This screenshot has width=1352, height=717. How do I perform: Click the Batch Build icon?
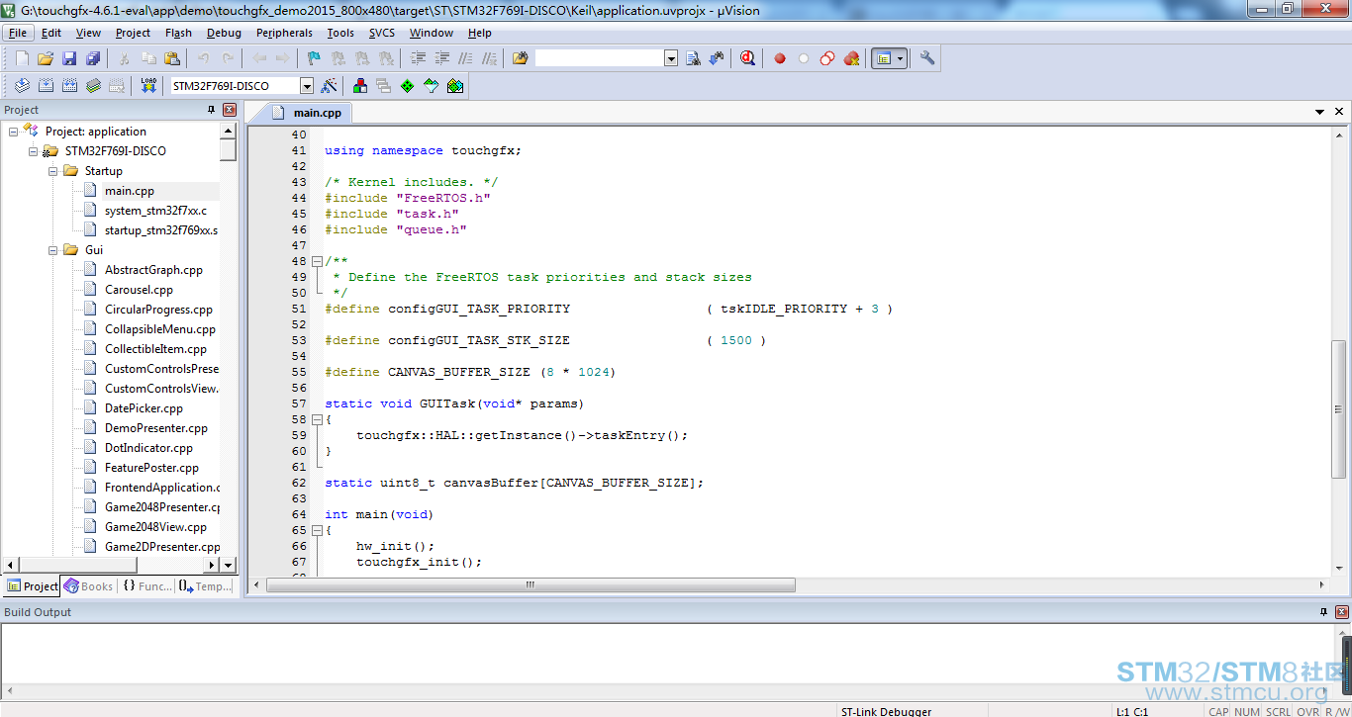pos(93,86)
